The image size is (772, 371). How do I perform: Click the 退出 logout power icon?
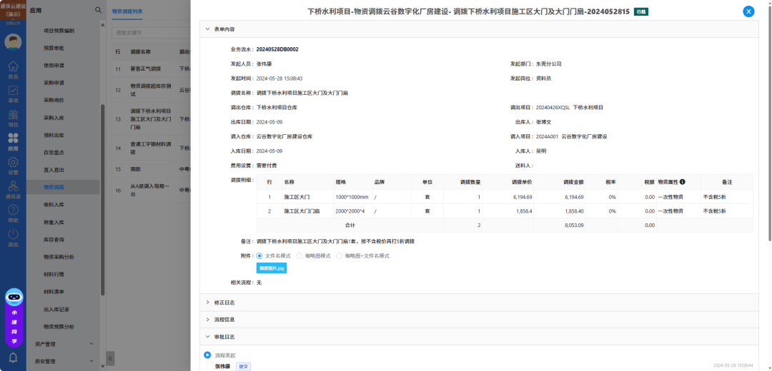pyautogui.click(x=13, y=237)
